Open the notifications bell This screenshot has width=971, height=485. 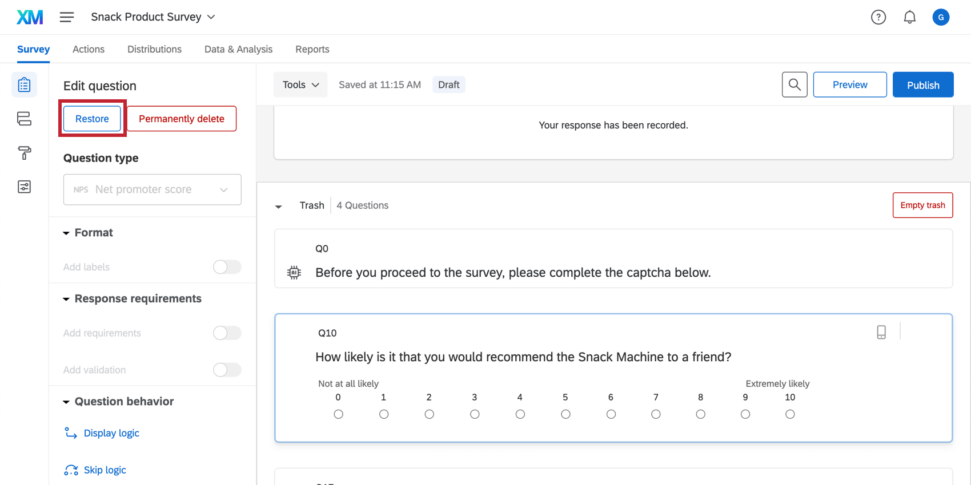point(909,17)
